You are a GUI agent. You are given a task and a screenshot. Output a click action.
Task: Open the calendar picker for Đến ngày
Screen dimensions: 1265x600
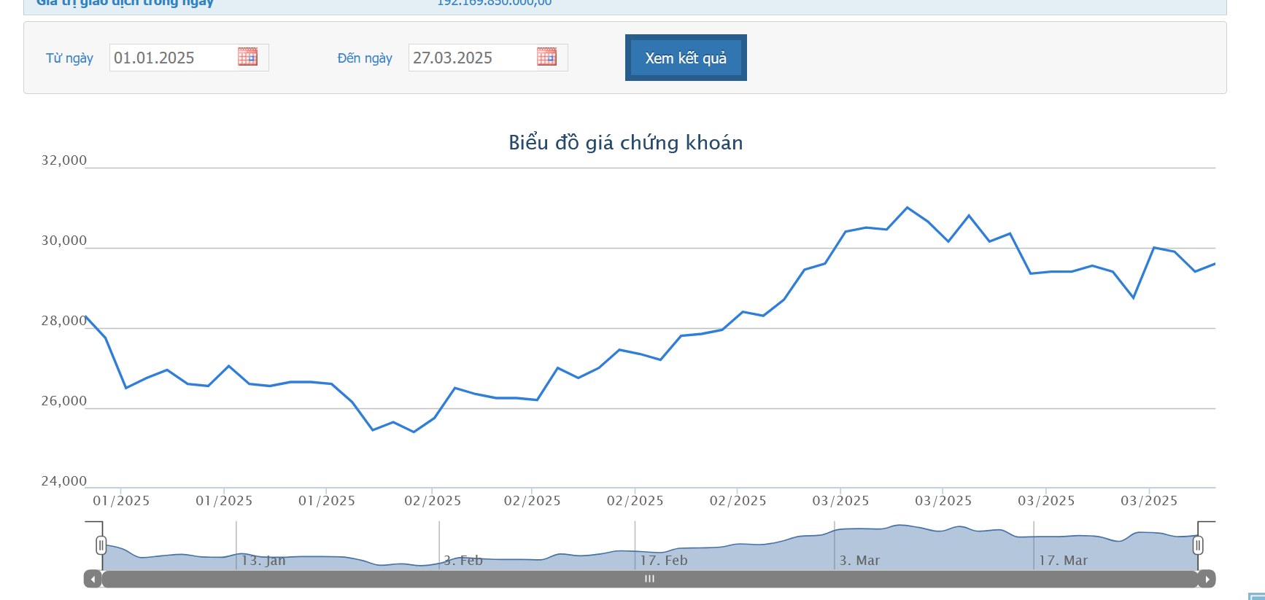point(546,57)
